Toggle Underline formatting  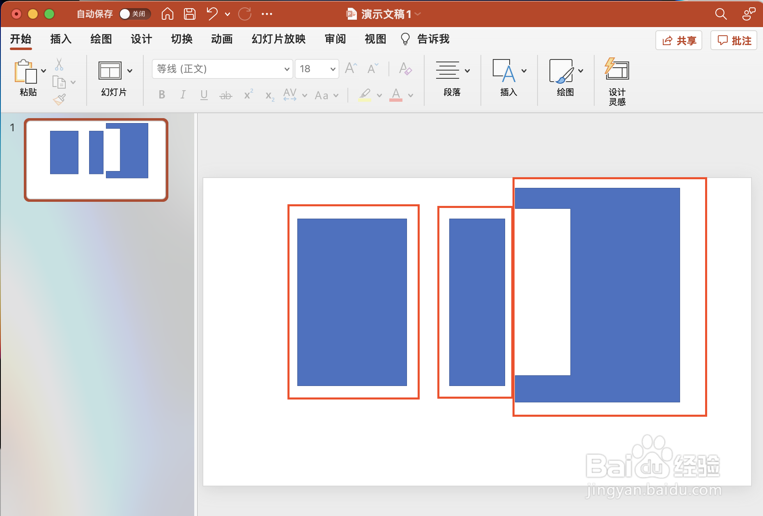(x=204, y=95)
